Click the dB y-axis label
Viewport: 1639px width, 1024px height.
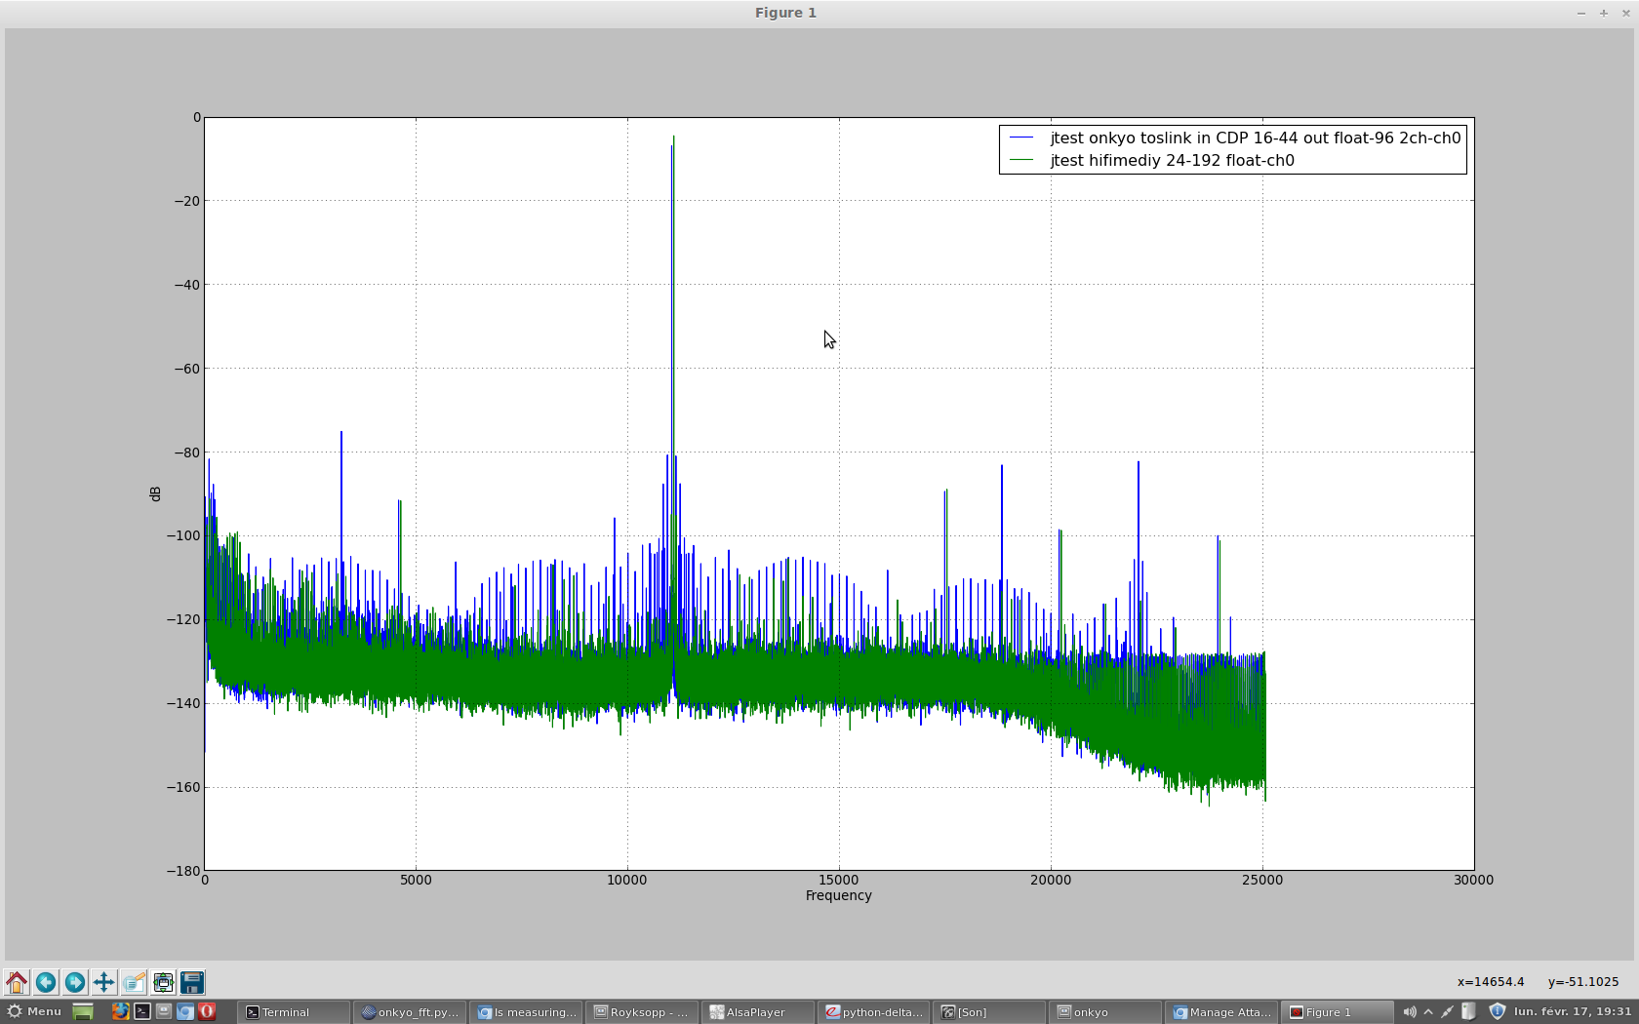(155, 493)
